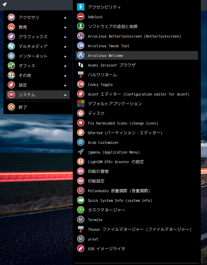Click the Termite terminal icon

pos(81,219)
